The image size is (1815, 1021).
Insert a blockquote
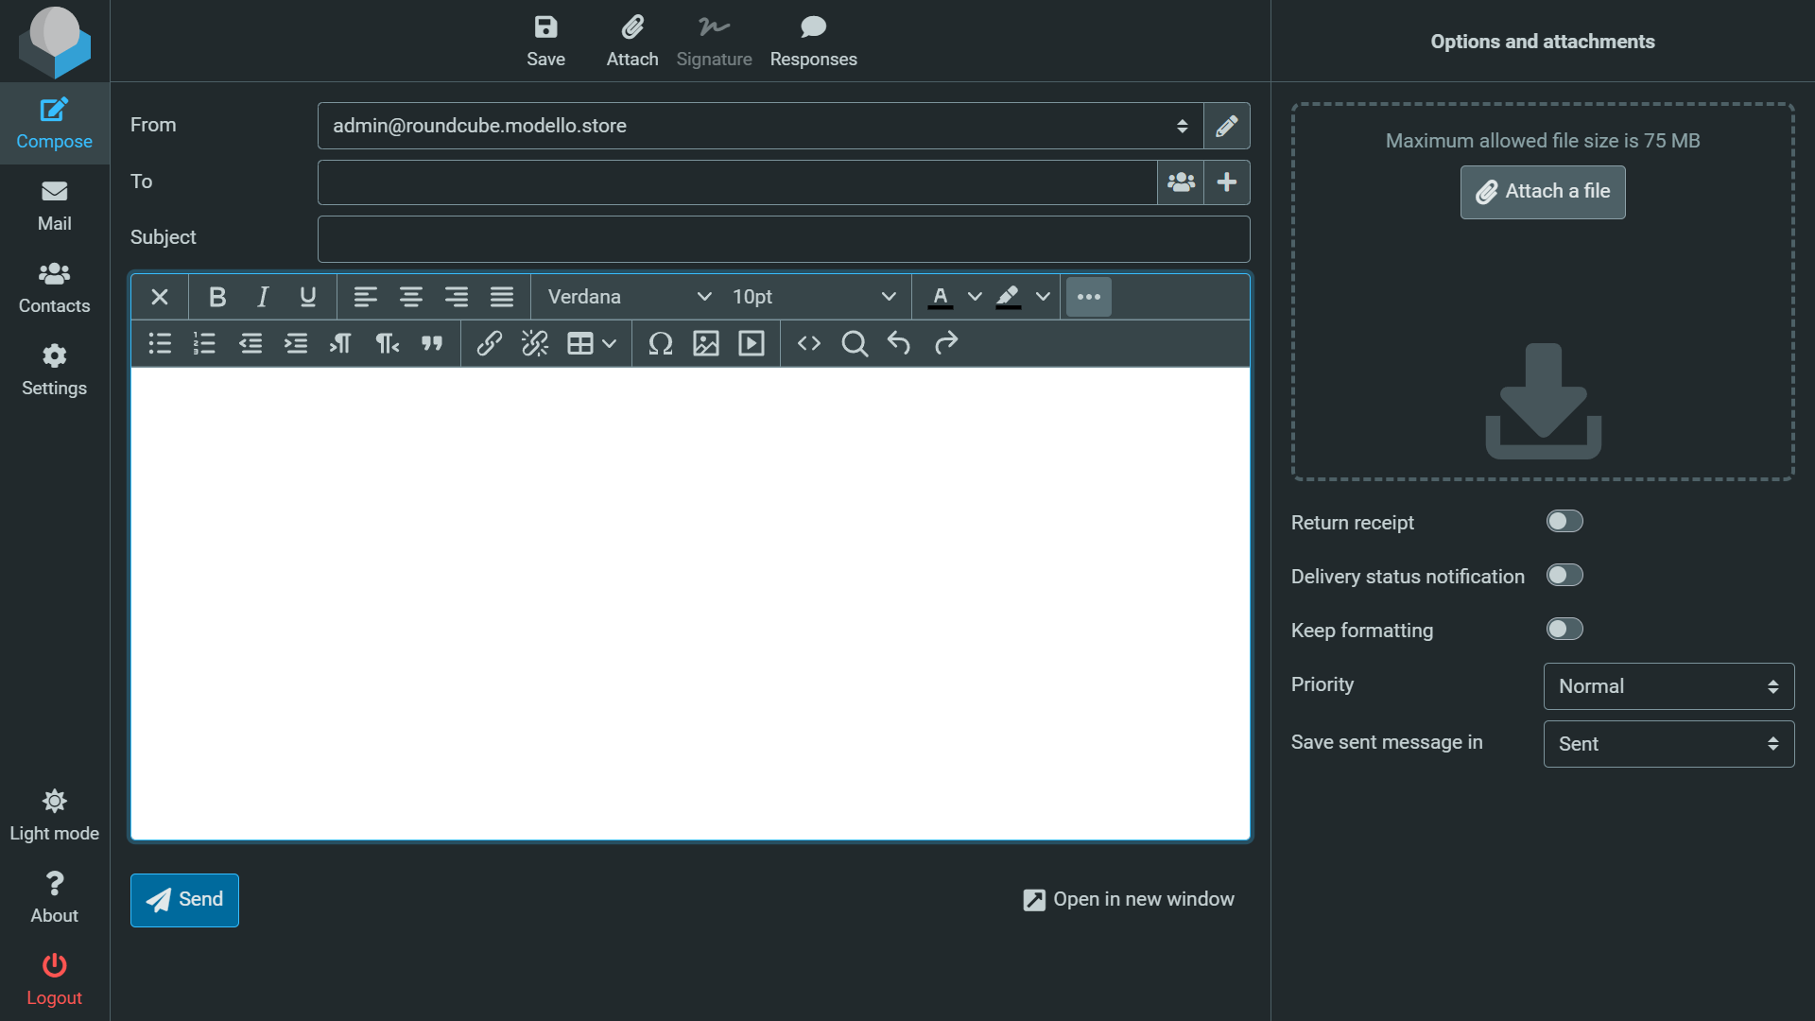coord(432,343)
